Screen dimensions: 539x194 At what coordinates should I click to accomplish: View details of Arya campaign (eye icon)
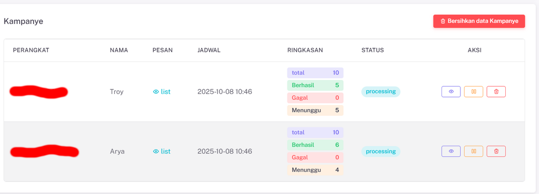[451, 151]
